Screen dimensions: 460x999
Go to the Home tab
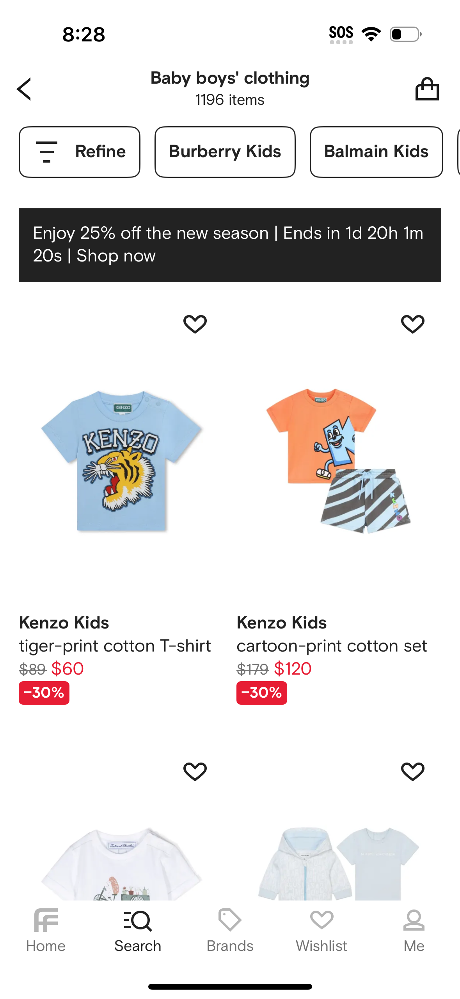pyautogui.click(x=46, y=931)
